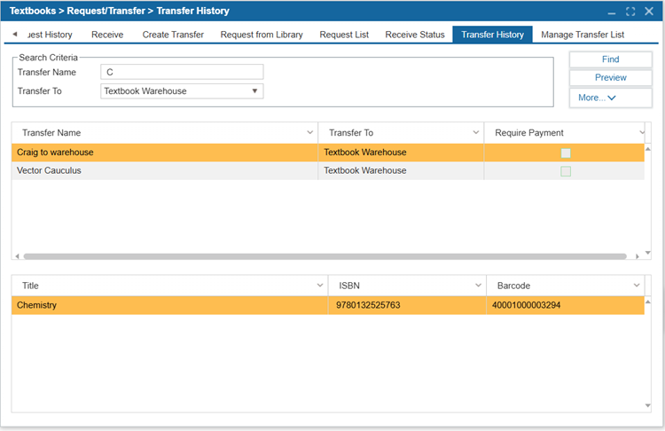Screen dimensions: 665x431
Task: Click the Find button
Action: 610,59
